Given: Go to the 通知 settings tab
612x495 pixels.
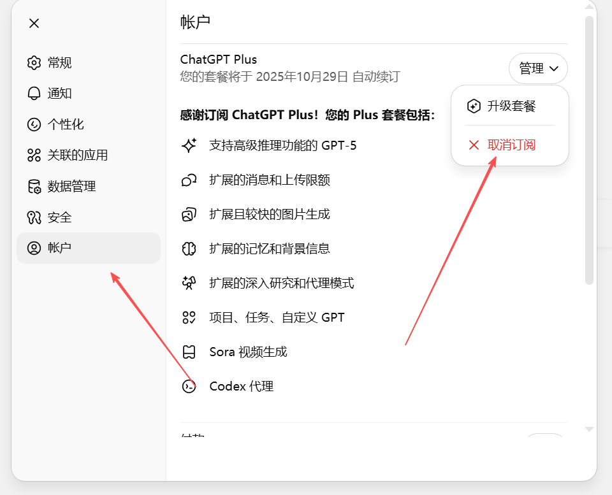Looking at the screenshot, I should click(x=60, y=94).
